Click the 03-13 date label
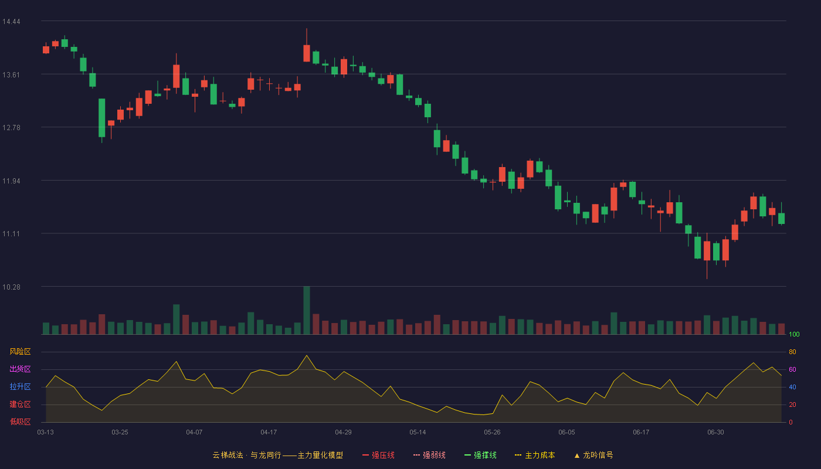Viewport: 821px width, 469px height. pyautogui.click(x=46, y=432)
